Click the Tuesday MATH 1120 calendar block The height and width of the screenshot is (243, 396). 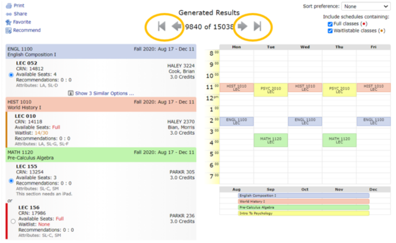click(271, 140)
